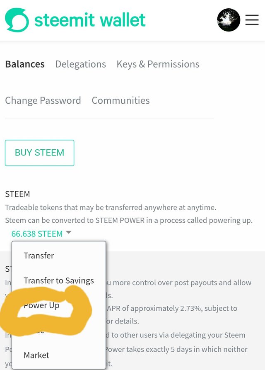This screenshot has width=265, height=370.
Task: Select Transfer from the dropdown menu
Action: 39,256
